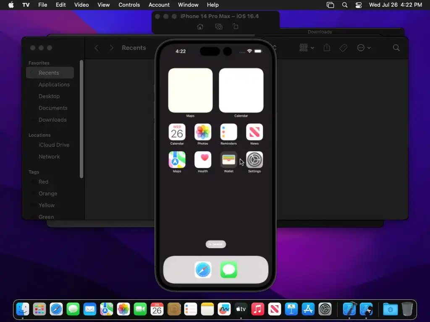The width and height of the screenshot is (430, 322).
Task: Open the News app on iPhone
Action: click(254, 132)
